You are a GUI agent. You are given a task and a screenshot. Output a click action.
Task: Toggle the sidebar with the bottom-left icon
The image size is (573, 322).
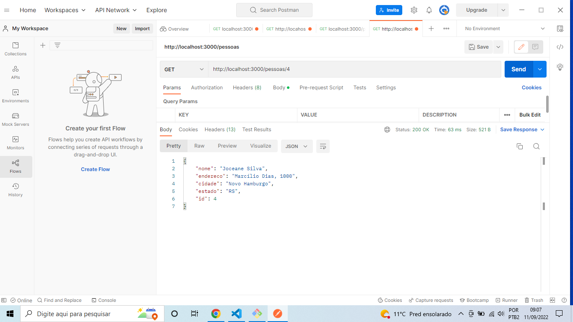[x=4, y=300]
